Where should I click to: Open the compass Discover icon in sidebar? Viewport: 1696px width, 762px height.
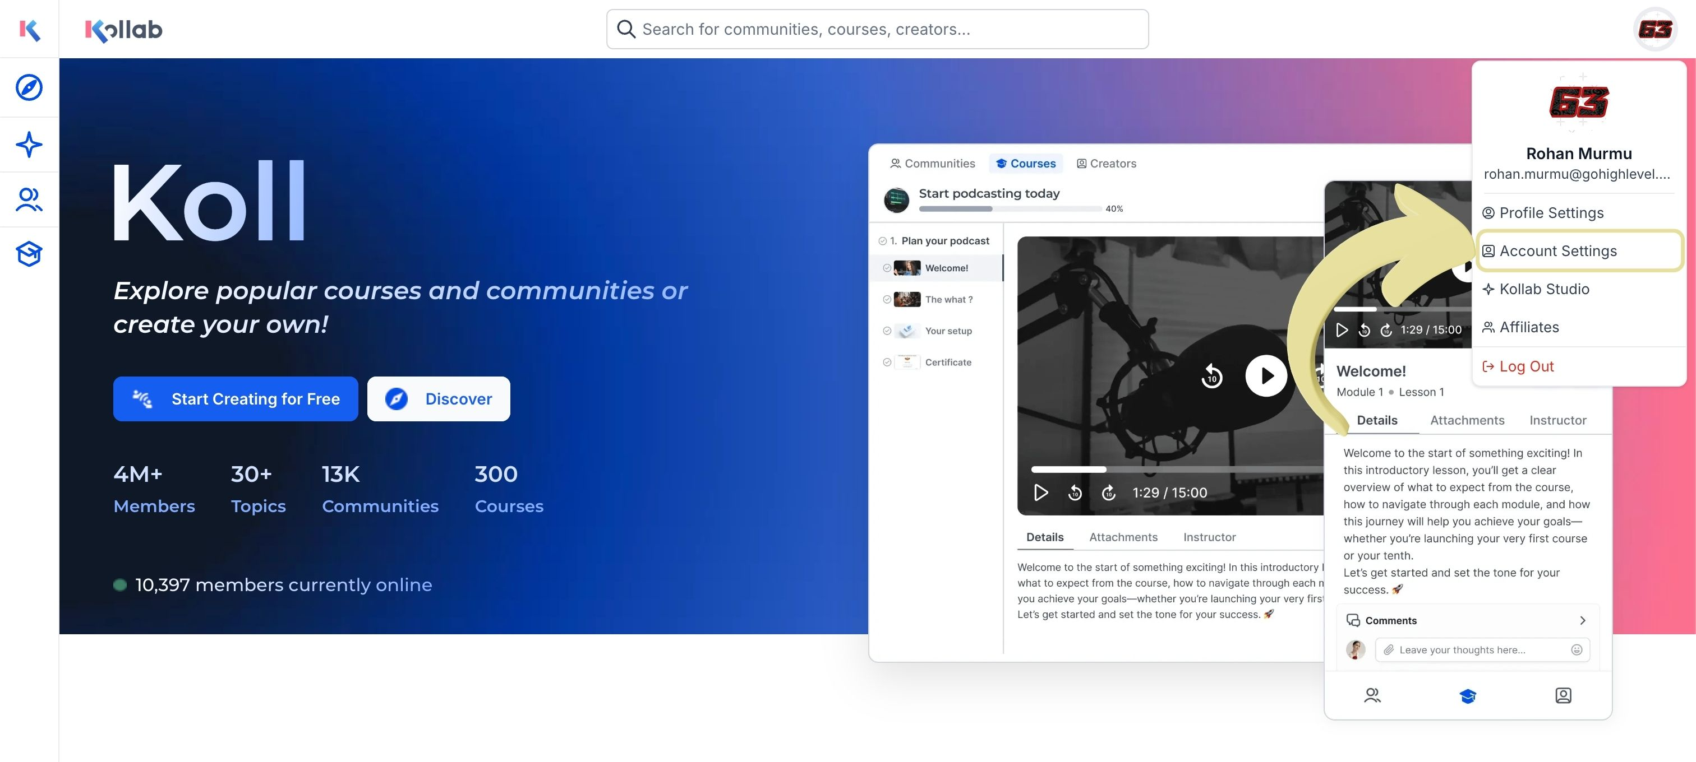tap(29, 87)
